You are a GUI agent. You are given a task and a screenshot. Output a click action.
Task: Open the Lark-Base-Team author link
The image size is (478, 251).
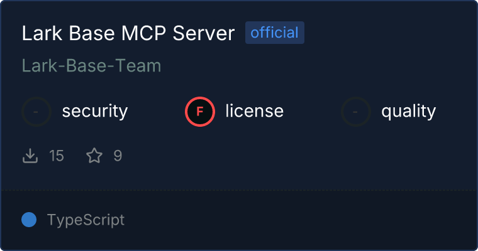click(x=91, y=65)
